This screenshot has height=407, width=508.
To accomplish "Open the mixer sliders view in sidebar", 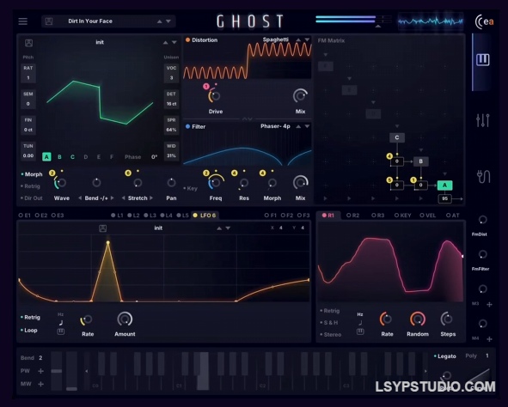I will 482,120.
